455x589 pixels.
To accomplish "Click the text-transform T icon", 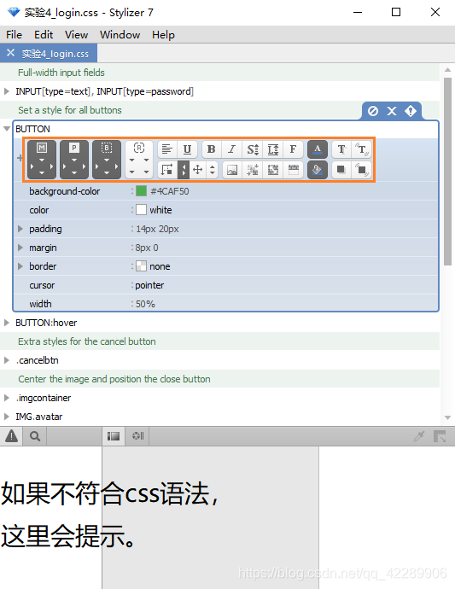I will click(x=341, y=149).
